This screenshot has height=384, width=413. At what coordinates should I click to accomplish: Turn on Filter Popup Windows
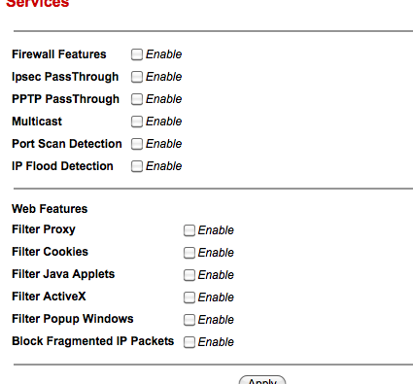pyautogui.click(x=189, y=320)
